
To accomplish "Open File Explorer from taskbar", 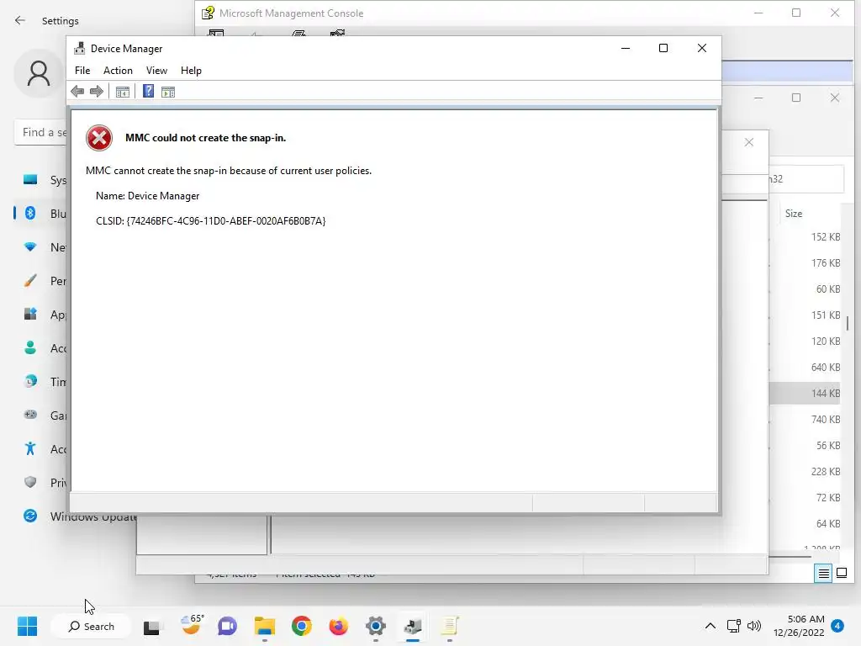I will point(265,626).
